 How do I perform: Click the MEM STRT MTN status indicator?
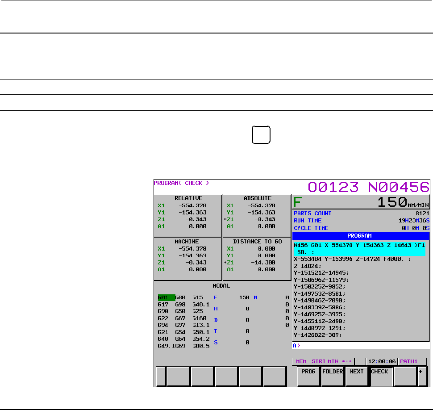(x=323, y=361)
